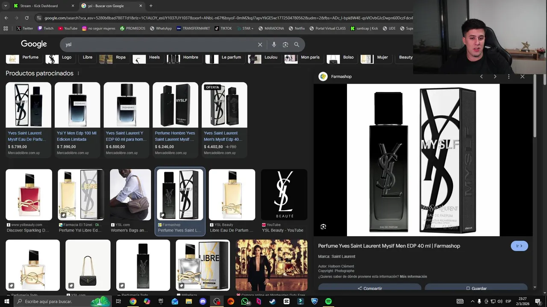This screenshot has height=307, width=547.
Task: Start a voice search with the microphone icon
Action: [274, 44]
